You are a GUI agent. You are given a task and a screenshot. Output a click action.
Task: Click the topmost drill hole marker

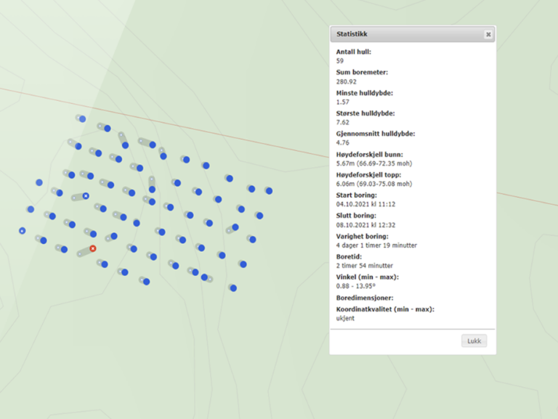(x=82, y=118)
